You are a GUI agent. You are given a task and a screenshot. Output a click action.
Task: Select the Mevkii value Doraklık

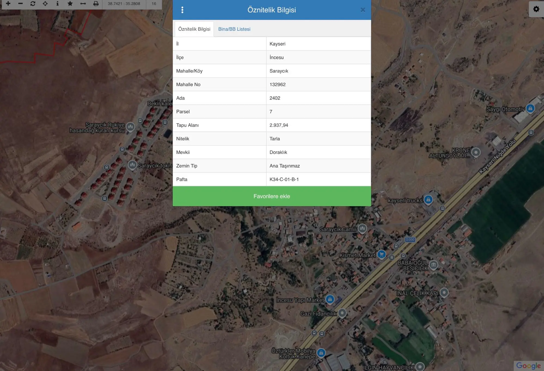[278, 152]
